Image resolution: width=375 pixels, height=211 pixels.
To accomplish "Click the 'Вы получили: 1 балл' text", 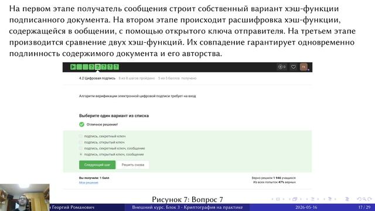I will pos(94,178).
